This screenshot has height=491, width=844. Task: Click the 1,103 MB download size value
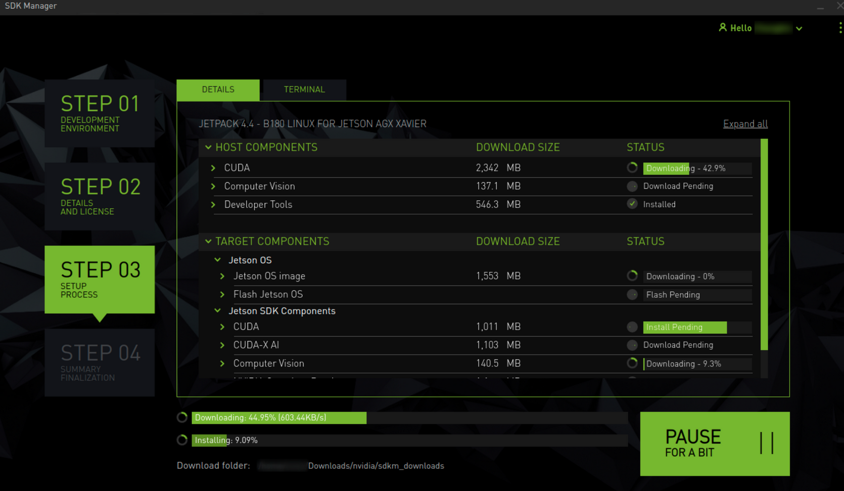click(498, 345)
